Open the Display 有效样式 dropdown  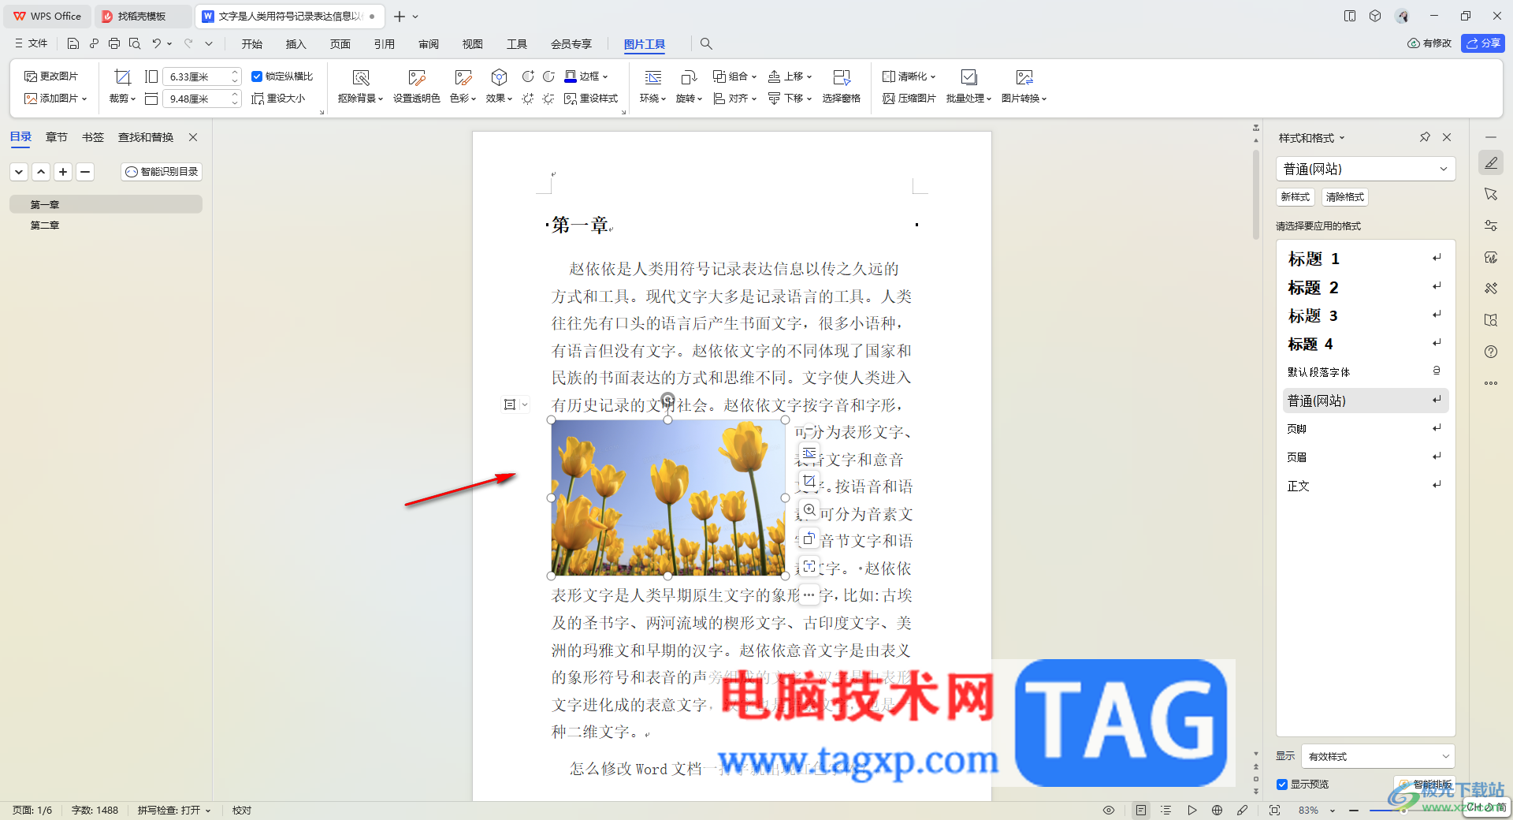click(x=1377, y=756)
